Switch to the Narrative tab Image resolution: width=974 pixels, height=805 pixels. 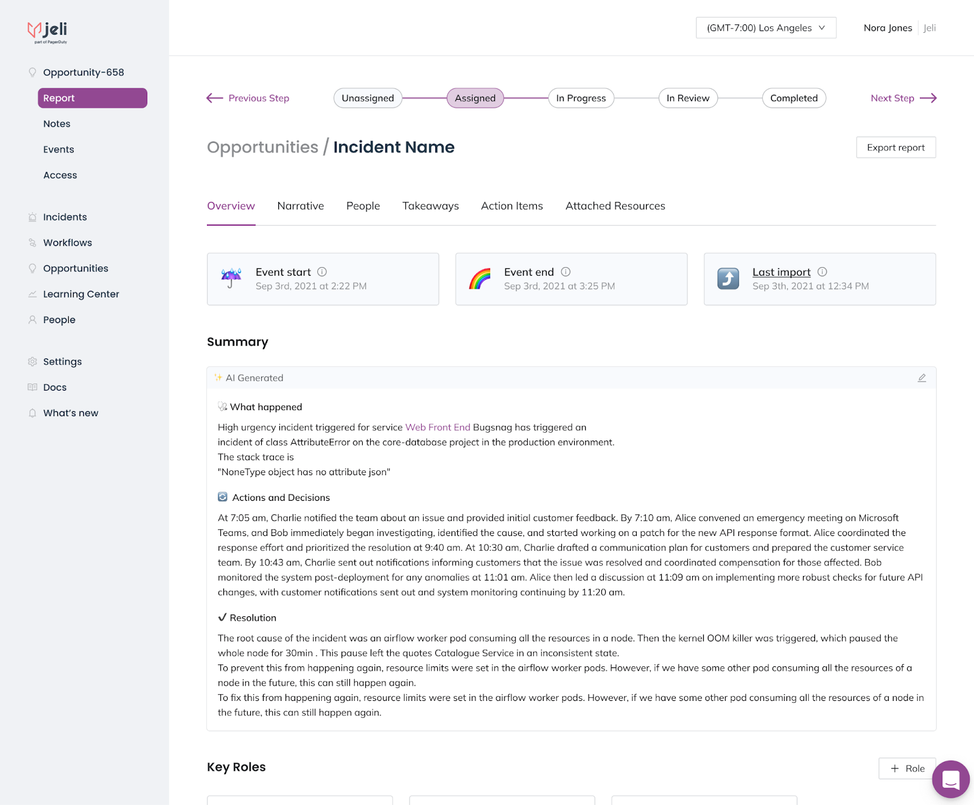coord(301,206)
